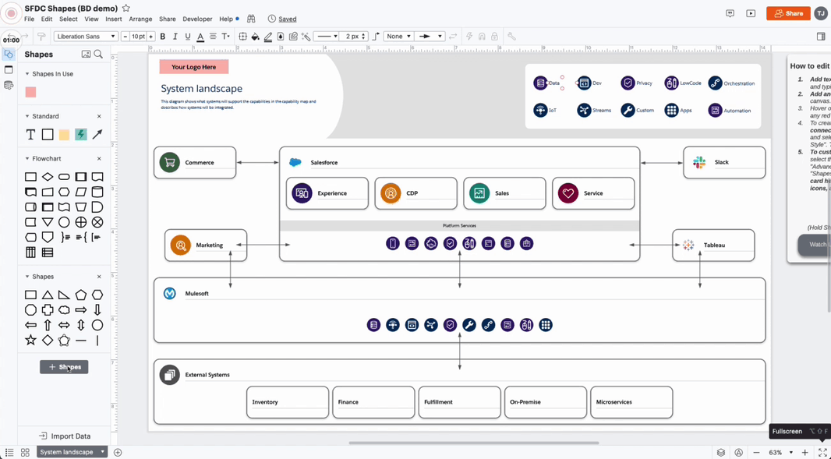The width and height of the screenshot is (831, 459).
Task: Open the comments panel icon
Action: coord(730,14)
